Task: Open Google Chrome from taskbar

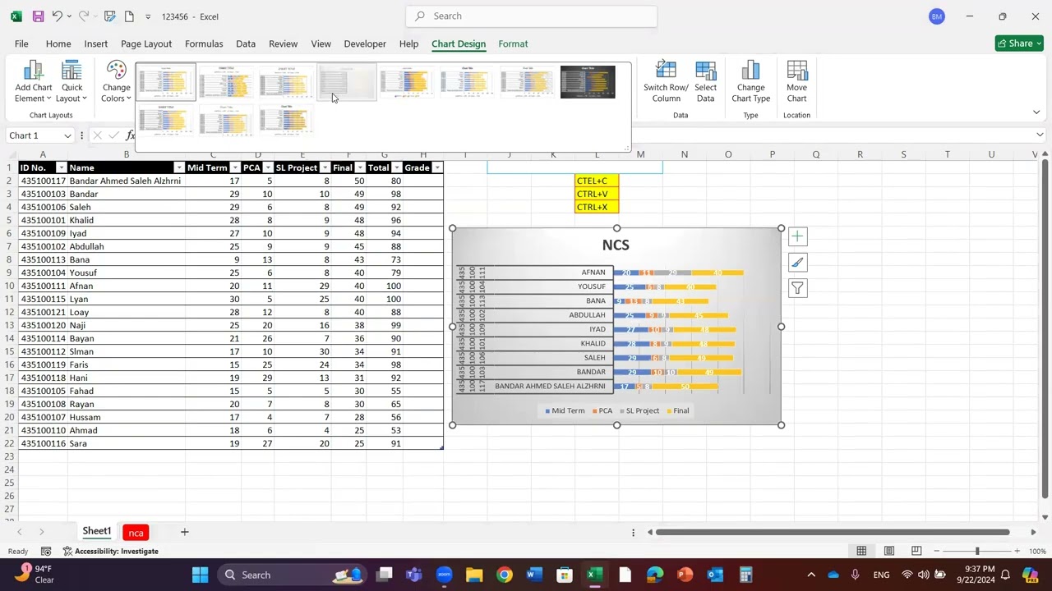Action: coord(504,575)
